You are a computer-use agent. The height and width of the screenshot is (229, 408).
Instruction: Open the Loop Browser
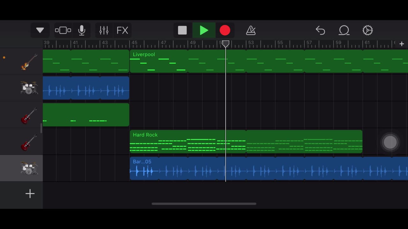coord(344,30)
